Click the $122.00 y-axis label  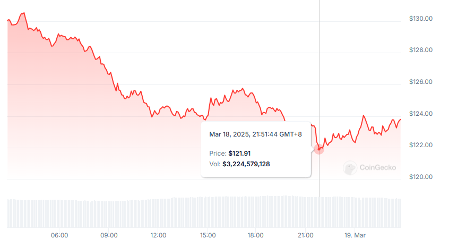[x=421, y=145]
